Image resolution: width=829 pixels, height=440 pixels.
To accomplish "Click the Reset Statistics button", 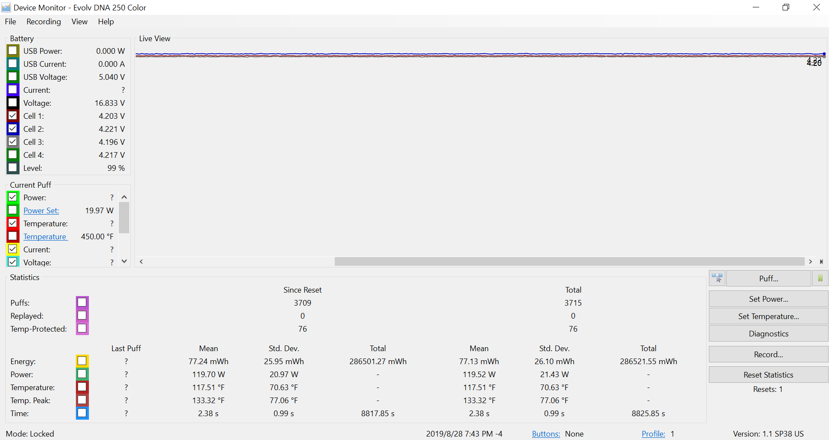I will point(768,375).
